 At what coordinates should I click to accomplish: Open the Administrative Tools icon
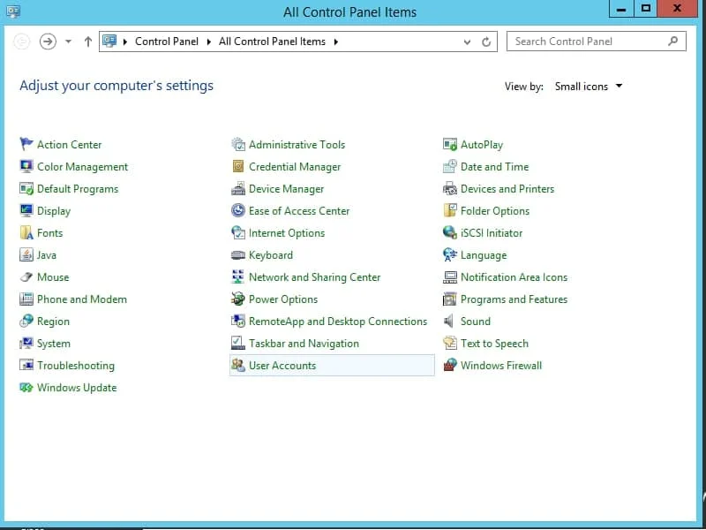click(x=237, y=144)
